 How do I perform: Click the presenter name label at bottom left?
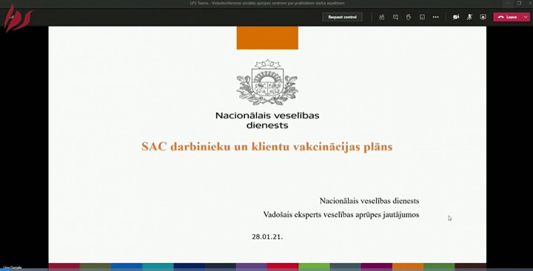click(x=12, y=267)
